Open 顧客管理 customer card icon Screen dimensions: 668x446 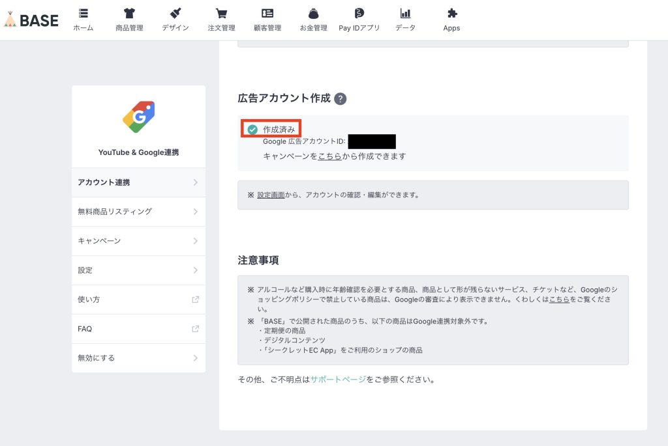(267, 14)
